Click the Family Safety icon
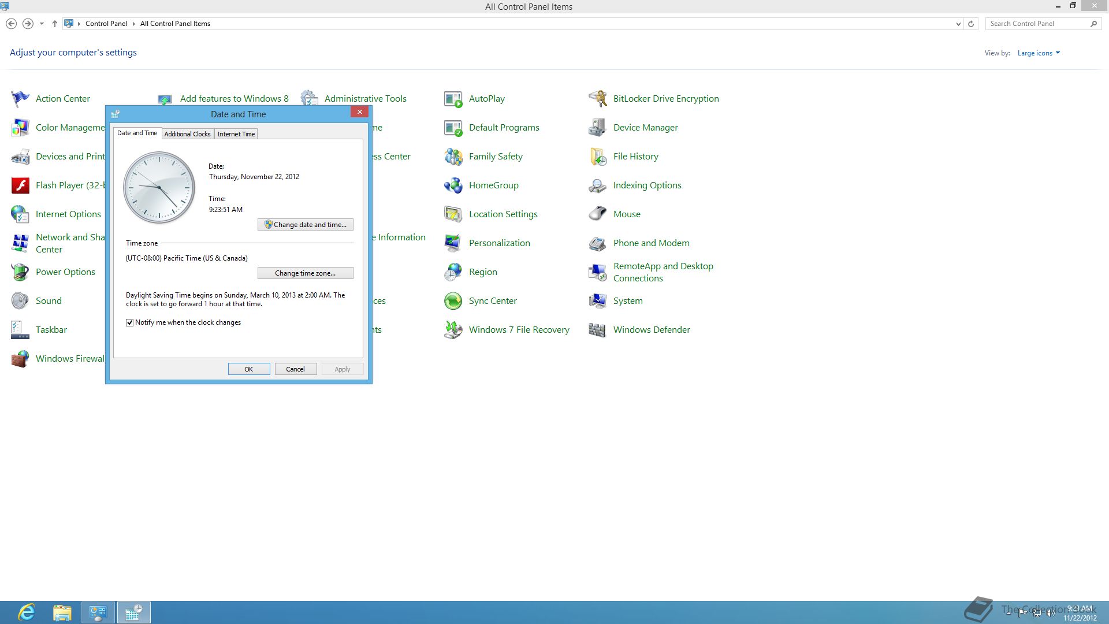 [x=453, y=157]
